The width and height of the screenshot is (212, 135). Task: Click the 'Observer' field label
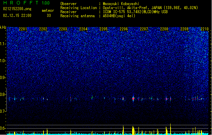[x=68, y=4]
